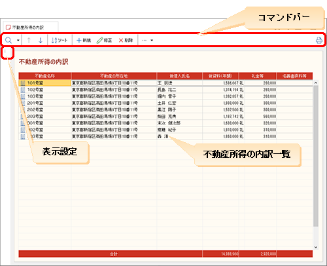327x266 pixels.
Task: Delete the entry with 削除 button
Action: tap(126, 40)
